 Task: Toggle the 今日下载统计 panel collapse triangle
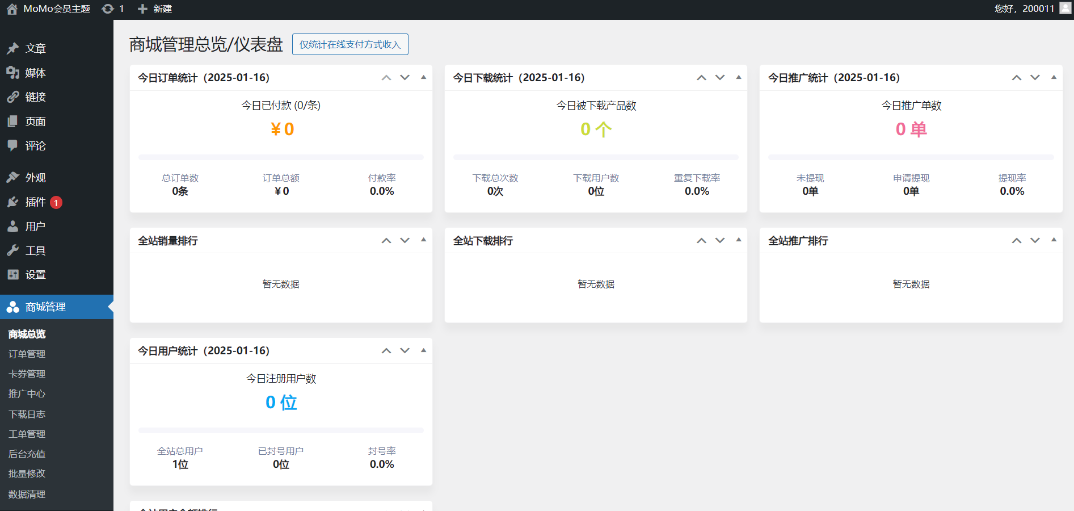(738, 77)
